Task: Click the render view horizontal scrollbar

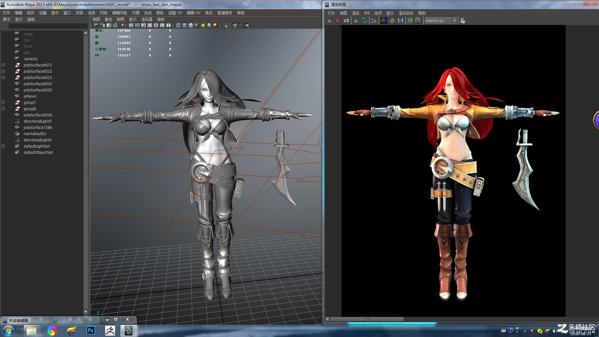Action: [x=367, y=319]
